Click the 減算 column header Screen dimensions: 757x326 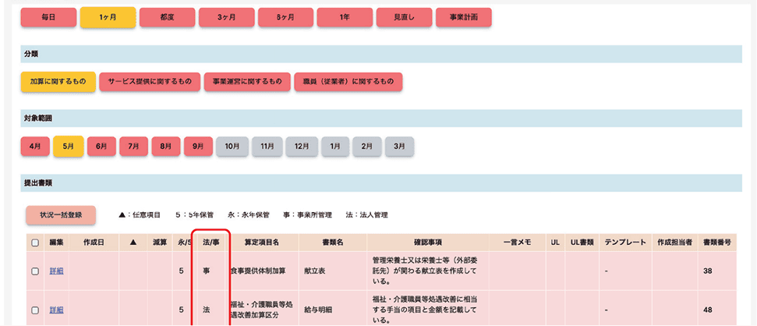point(160,243)
